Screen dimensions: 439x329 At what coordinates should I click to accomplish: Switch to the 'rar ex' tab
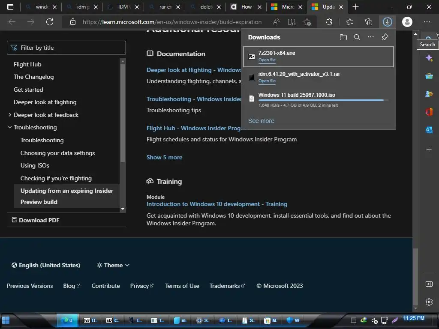[x=165, y=7]
